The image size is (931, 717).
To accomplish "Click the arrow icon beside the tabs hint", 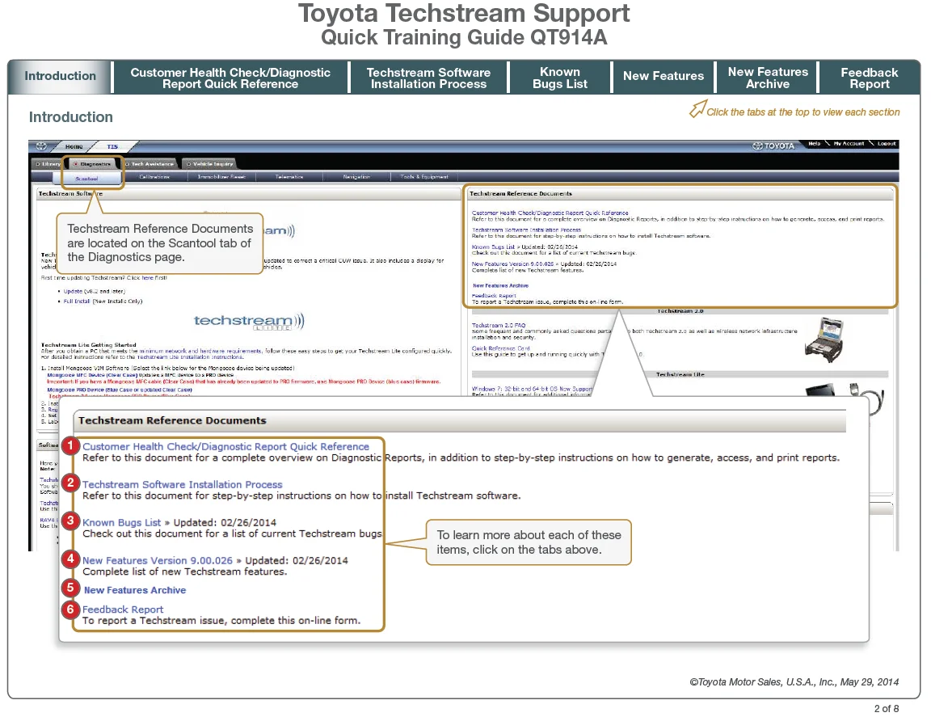I will [697, 109].
